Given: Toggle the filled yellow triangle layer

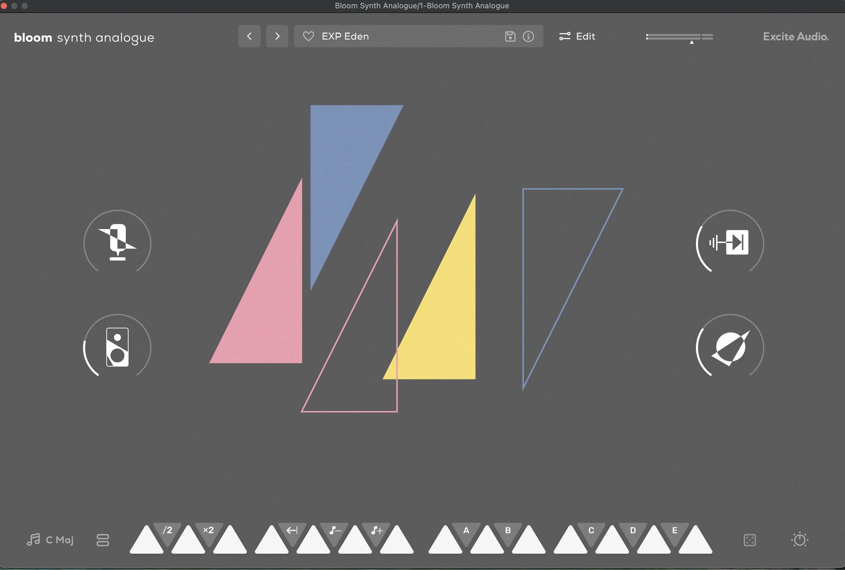Looking at the screenshot, I should [445, 316].
